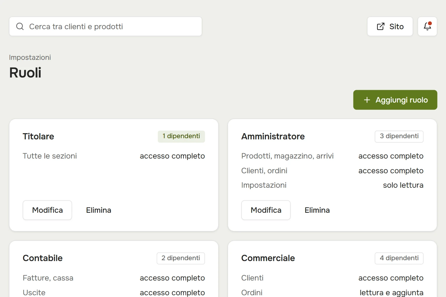
Task: Click the 'solo lettura' permission value
Action: [x=403, y=185]
